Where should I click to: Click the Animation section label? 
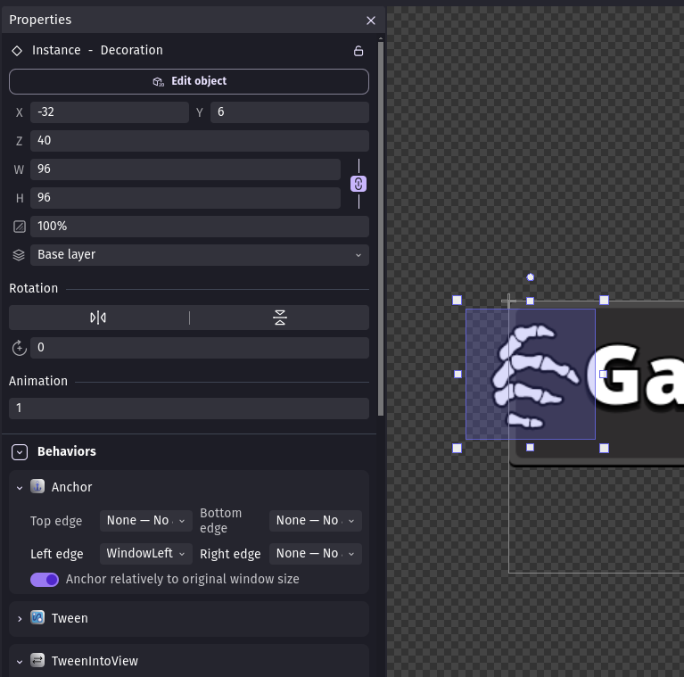click(38, 381)
